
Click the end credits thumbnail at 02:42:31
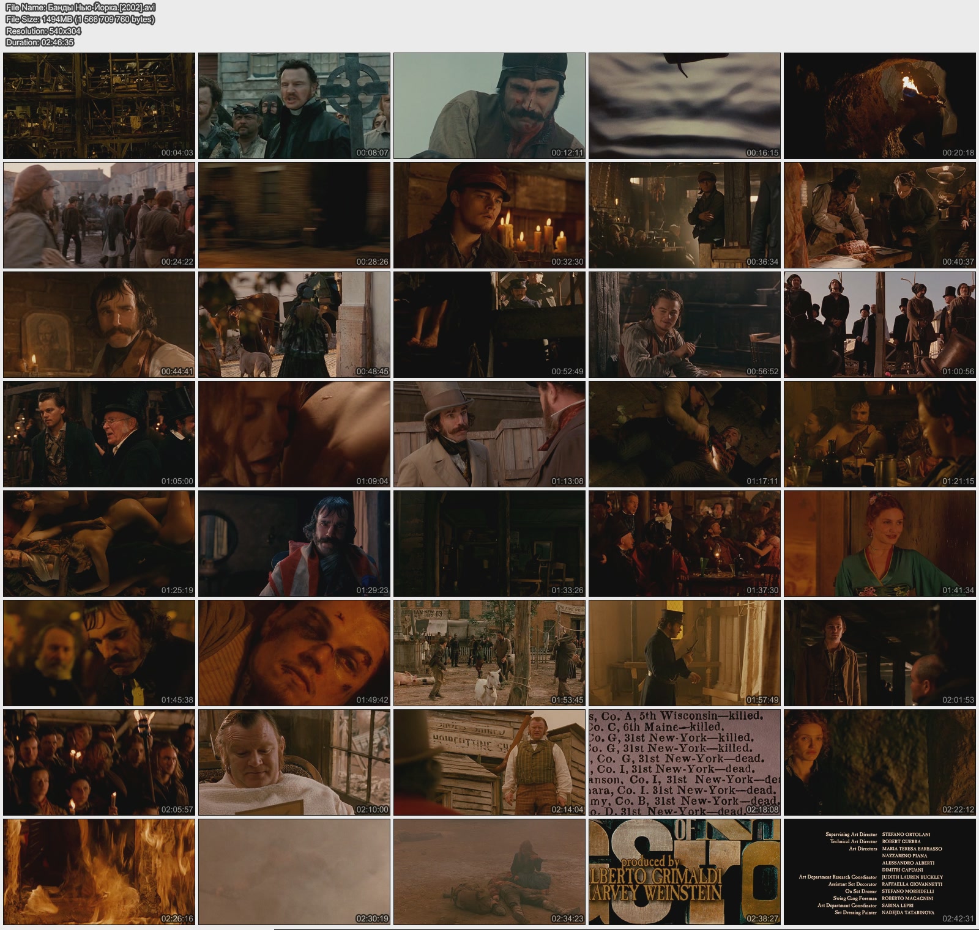[879, 872]
